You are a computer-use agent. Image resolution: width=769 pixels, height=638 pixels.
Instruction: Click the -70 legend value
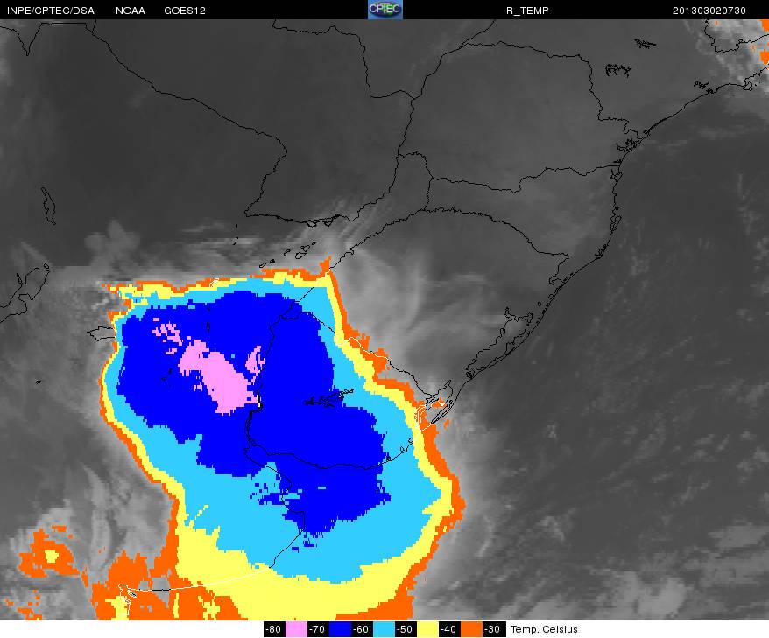point(318,629)
